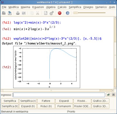Screen dimensions: 117x114
Task: Open the Semplifica menu
Action: tap(75, 7)
